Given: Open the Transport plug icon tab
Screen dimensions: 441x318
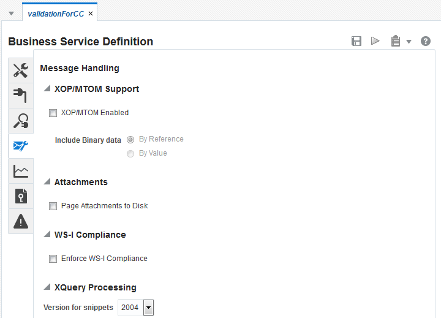Looking at the screenshot, I should 21,96.
